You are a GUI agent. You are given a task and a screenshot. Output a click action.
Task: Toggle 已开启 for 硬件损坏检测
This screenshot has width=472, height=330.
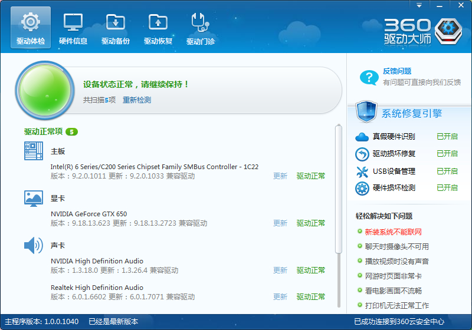pyautogui.click(x=447, y=188)
